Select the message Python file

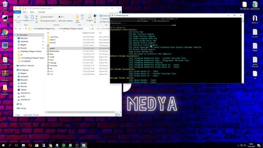pos(53,62)
